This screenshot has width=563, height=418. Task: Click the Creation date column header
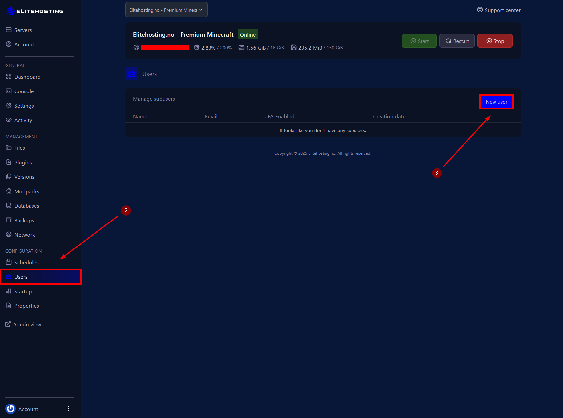389,116
